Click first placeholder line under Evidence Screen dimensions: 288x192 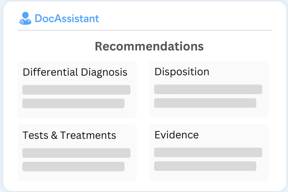tap(208, 153)
